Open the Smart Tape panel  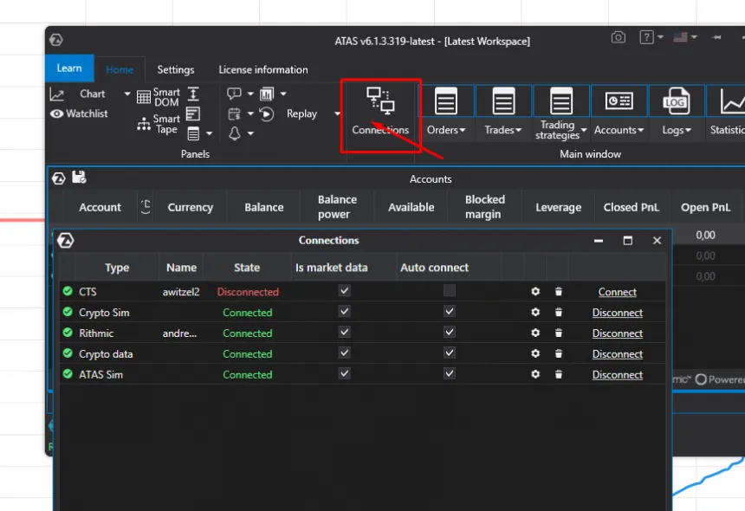click(x=144, y=124)
